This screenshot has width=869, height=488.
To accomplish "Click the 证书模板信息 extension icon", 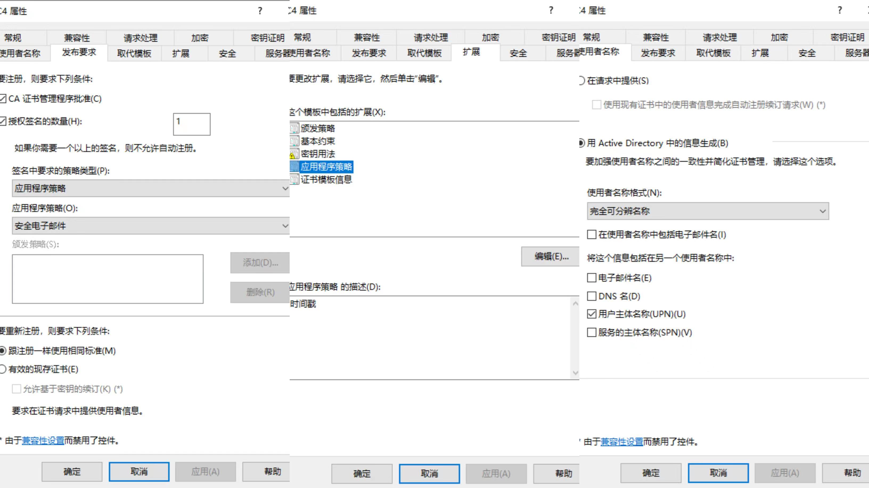I will pyautogui.click(x=294, y=179).
